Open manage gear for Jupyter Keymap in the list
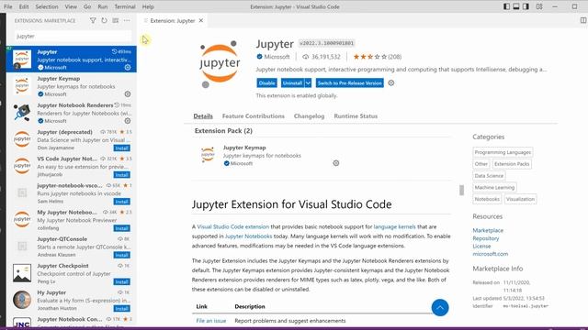Viewport: 588px width, 330px height. coord(128,93)
